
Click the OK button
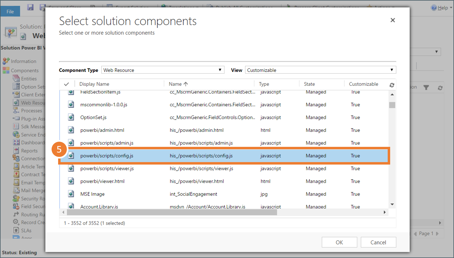click(x=339, y=242)
